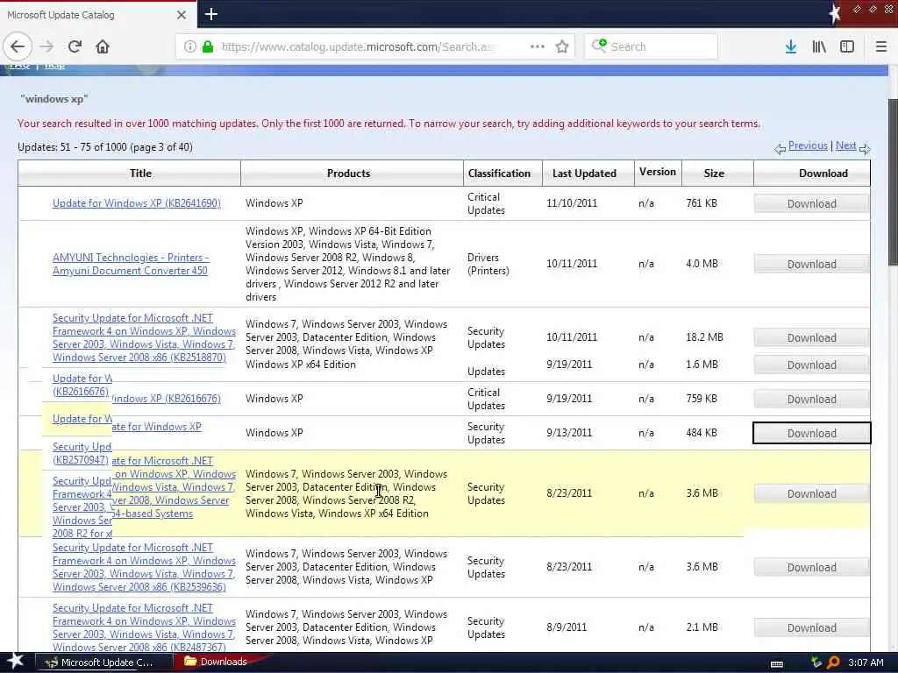The height and width of the screenshot is (673, 898).
Task: Click the Next right-arrow icon
Action: [865, 149]
